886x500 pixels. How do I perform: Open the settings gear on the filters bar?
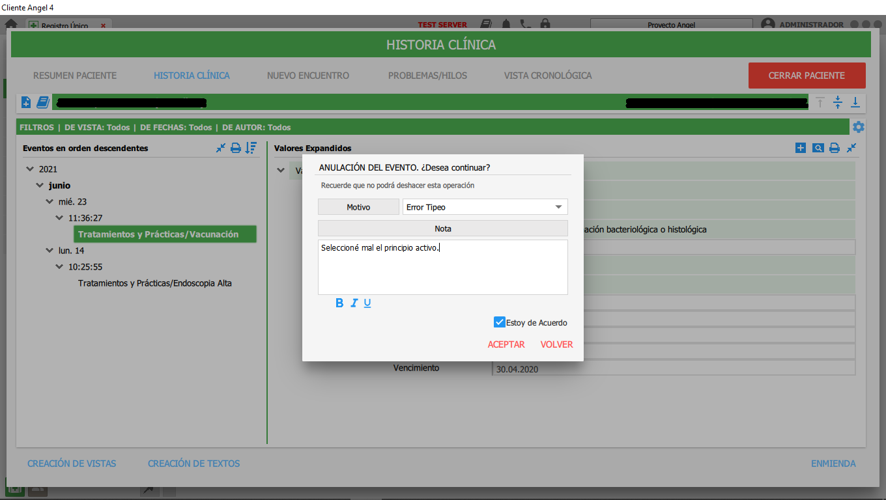(x=858, y=127)
